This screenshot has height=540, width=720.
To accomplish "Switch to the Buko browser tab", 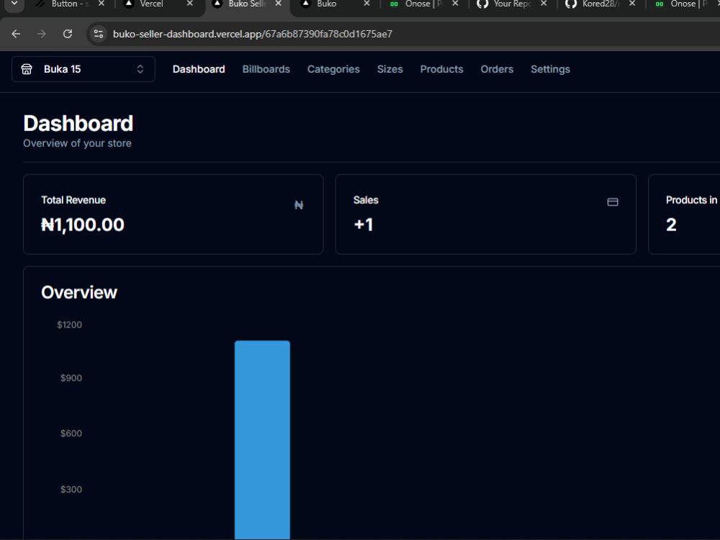I will pos(326,4).
